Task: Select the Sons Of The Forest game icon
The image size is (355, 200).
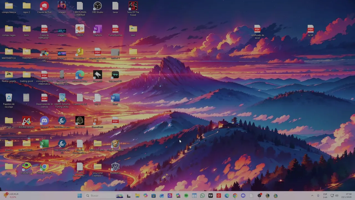Action: coord(133,9)
